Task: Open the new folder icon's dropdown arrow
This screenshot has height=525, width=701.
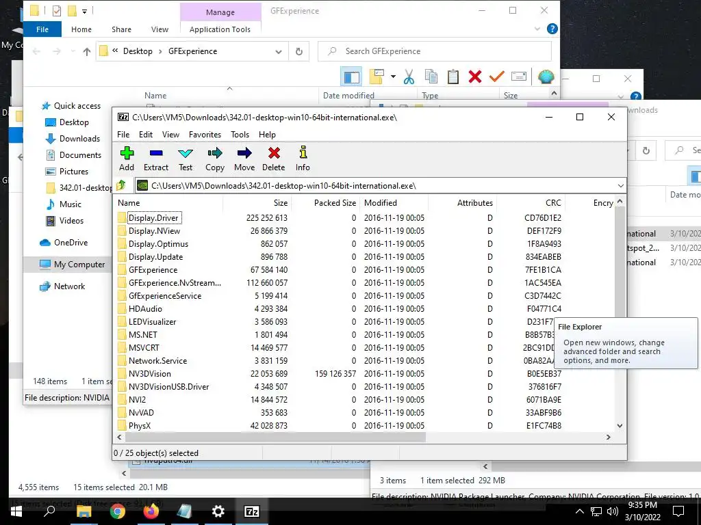Action: [x=393, y=77]
